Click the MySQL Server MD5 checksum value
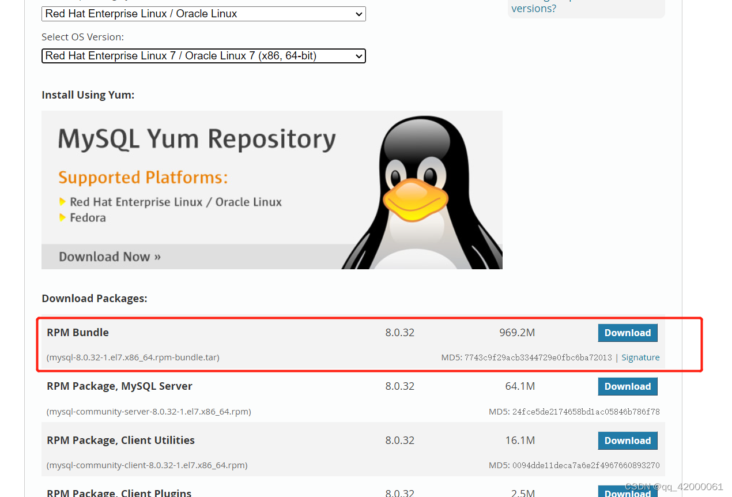 click(x=586, y=412)
